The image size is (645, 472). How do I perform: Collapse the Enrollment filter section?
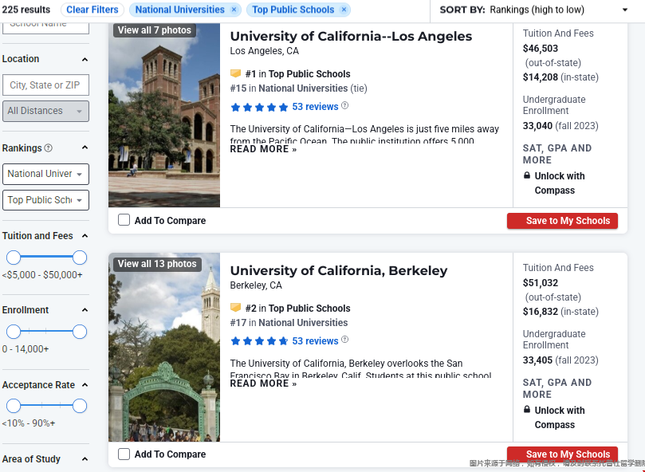[x=85, y=310]
